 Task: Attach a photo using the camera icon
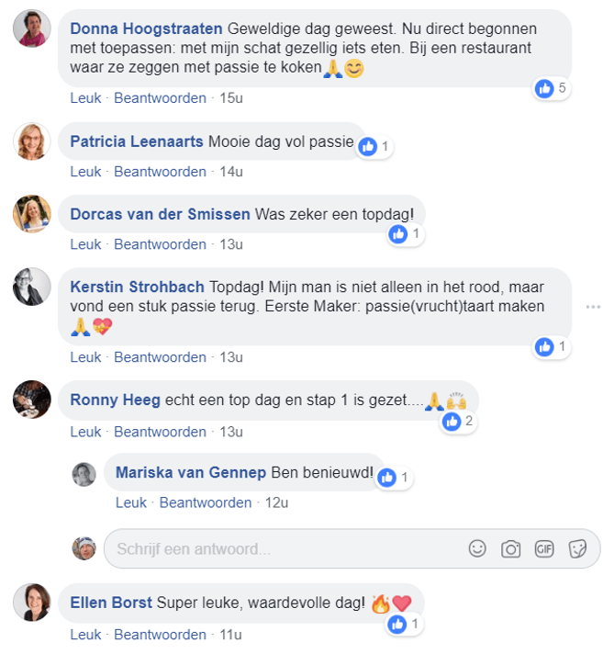click(x=510, y=549)
